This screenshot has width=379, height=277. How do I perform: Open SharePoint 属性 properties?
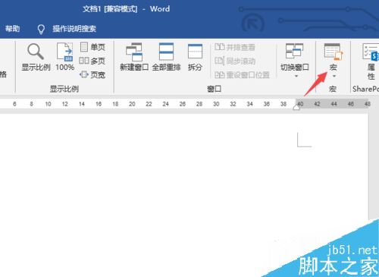pos(370,61)
